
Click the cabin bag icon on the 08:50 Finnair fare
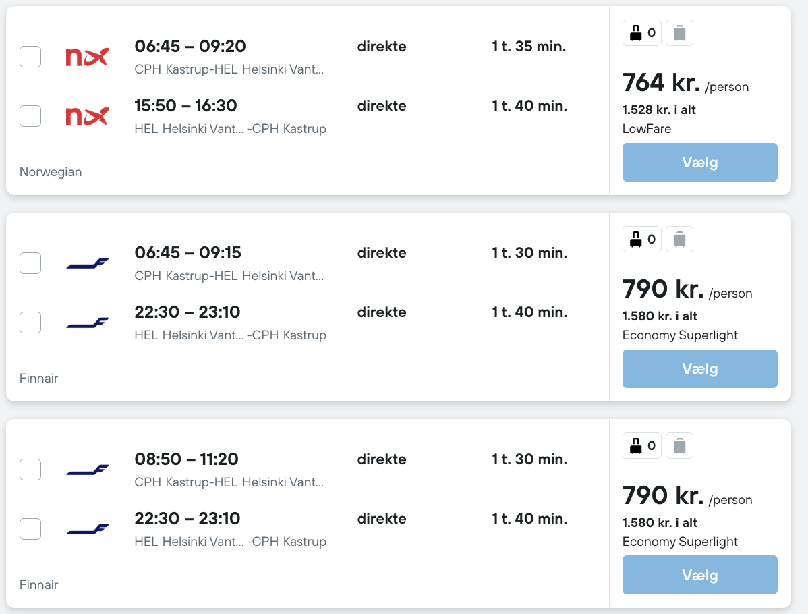(x=641, y=445)
